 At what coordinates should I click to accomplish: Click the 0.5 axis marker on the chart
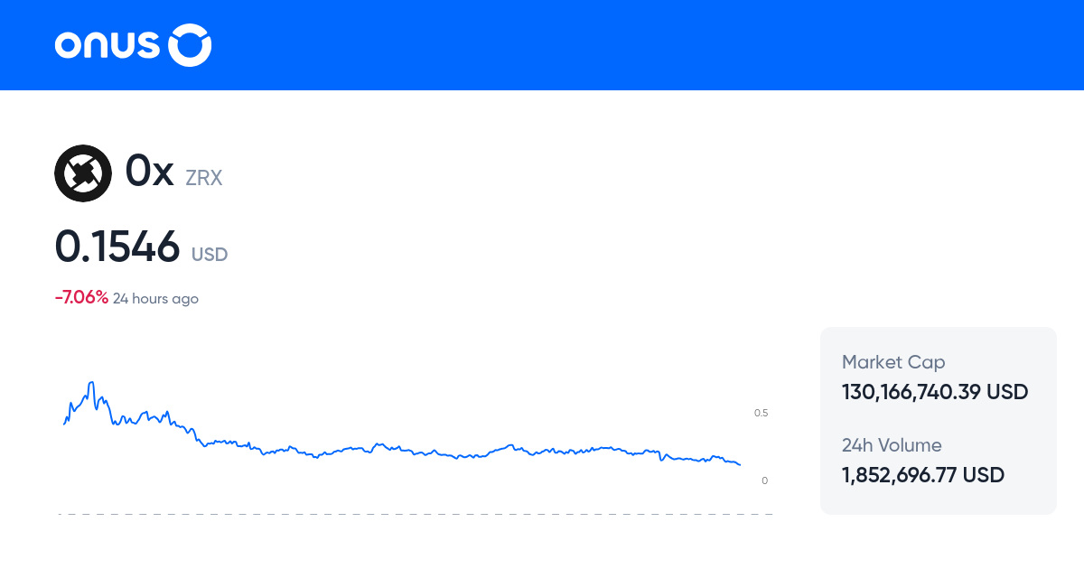pos(762,412)
